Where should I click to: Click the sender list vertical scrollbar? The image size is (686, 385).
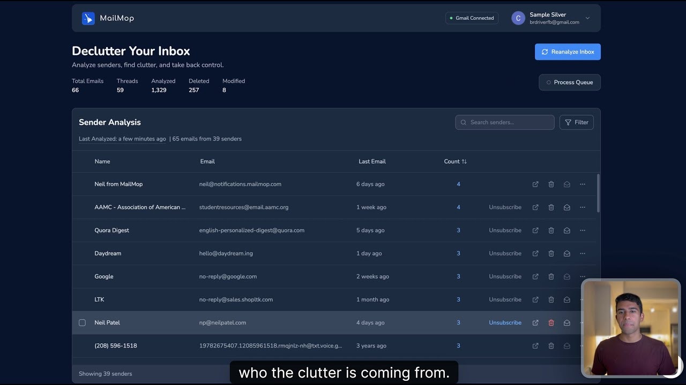click(598, 193)
